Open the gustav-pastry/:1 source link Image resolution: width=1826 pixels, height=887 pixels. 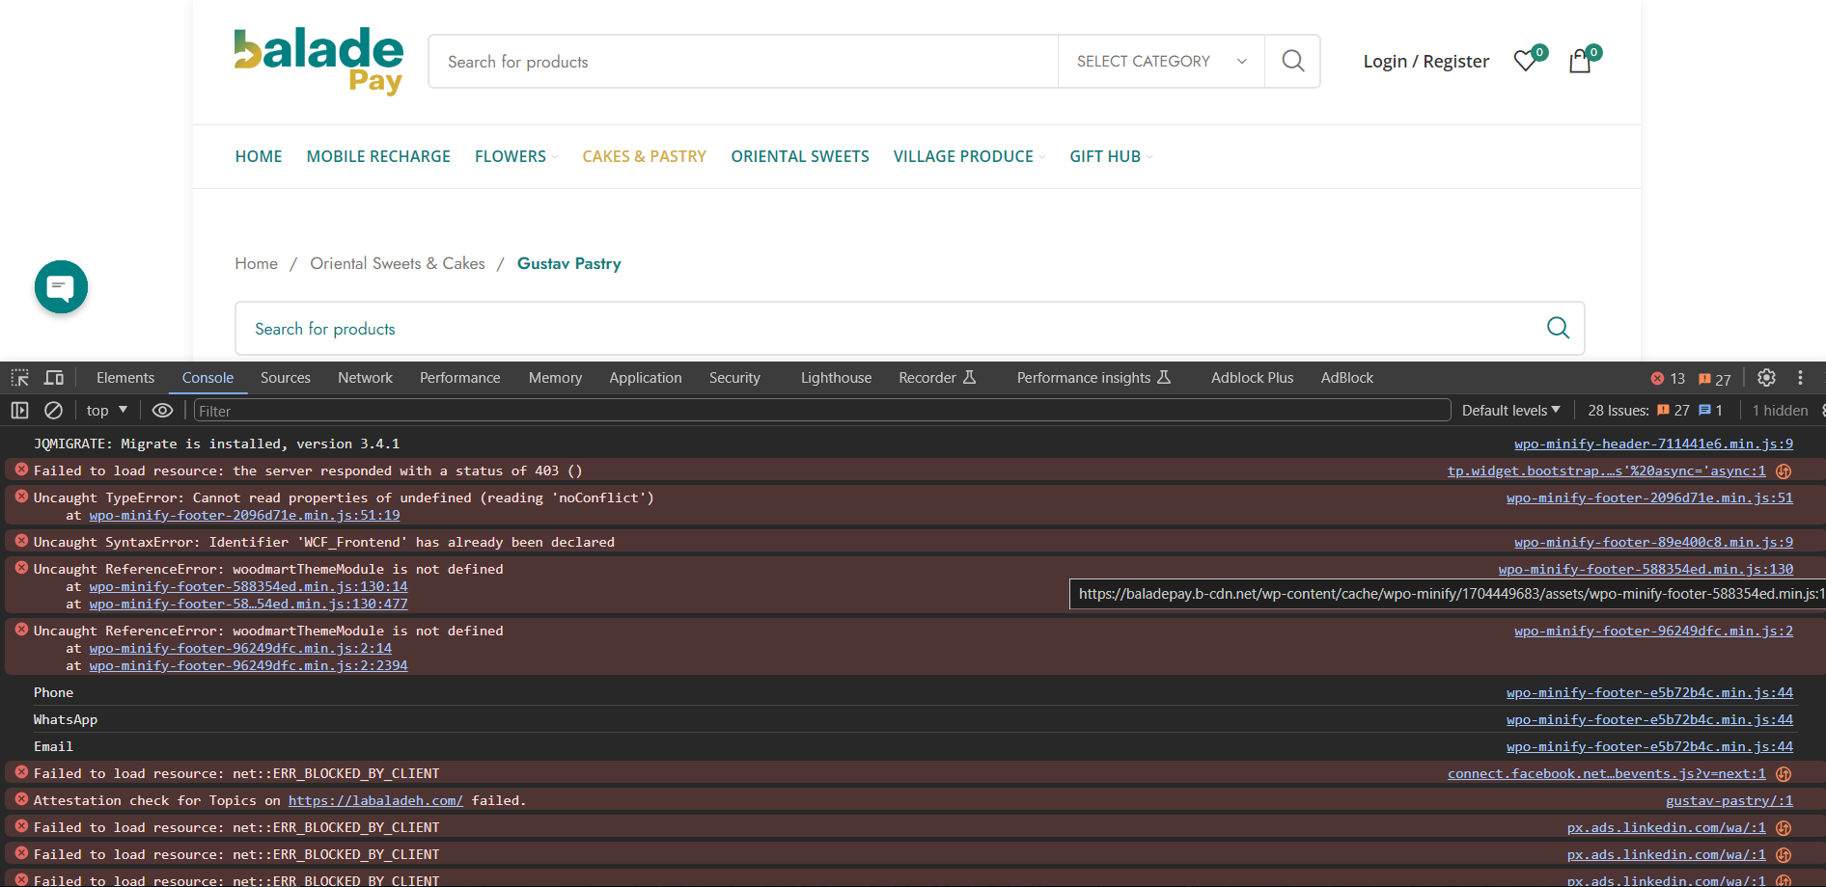1729,800
